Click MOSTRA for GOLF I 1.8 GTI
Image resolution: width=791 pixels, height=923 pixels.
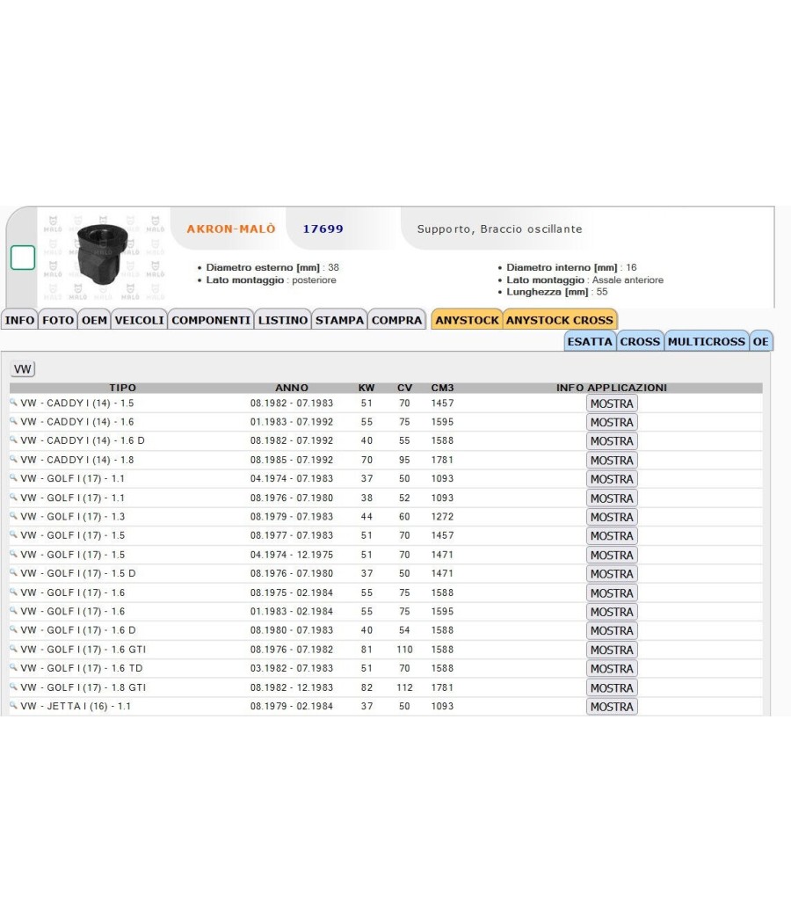(612, 687)
